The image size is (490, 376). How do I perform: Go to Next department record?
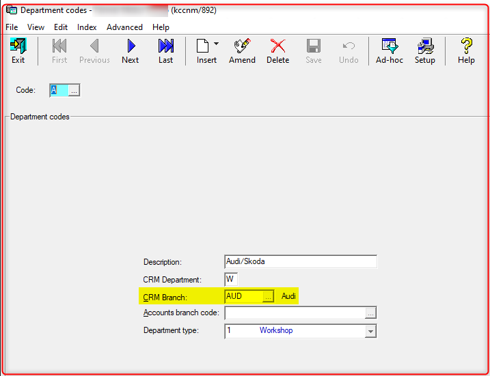pyautogui.click(x=130, y=51)
